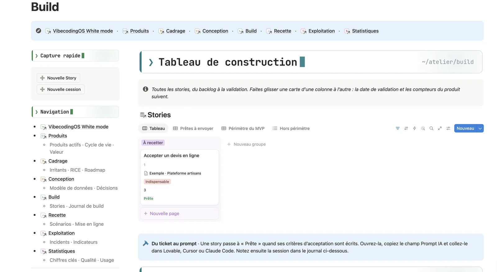Screen dimensions: 497x272
Task: Collapse the 'Navigation' section chevron
Action: tap(37, 112)
